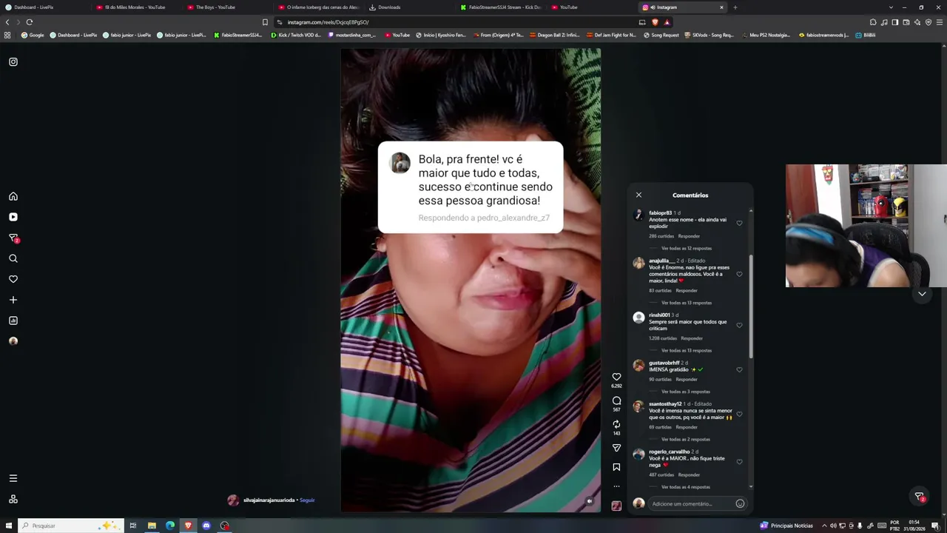This screenshot has width=947, height=533.
Task: Click the taskbar Pesquisar search box
Action: (70, 526)
